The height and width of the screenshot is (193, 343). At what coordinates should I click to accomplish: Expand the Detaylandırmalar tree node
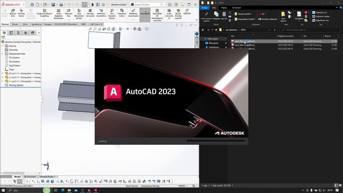2,54
